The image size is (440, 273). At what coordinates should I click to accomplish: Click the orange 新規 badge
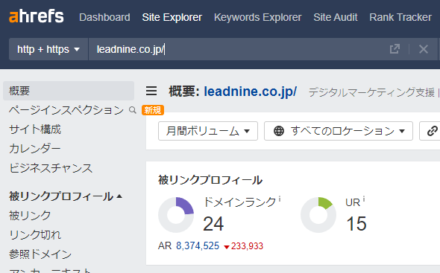[x=153, y=110]
